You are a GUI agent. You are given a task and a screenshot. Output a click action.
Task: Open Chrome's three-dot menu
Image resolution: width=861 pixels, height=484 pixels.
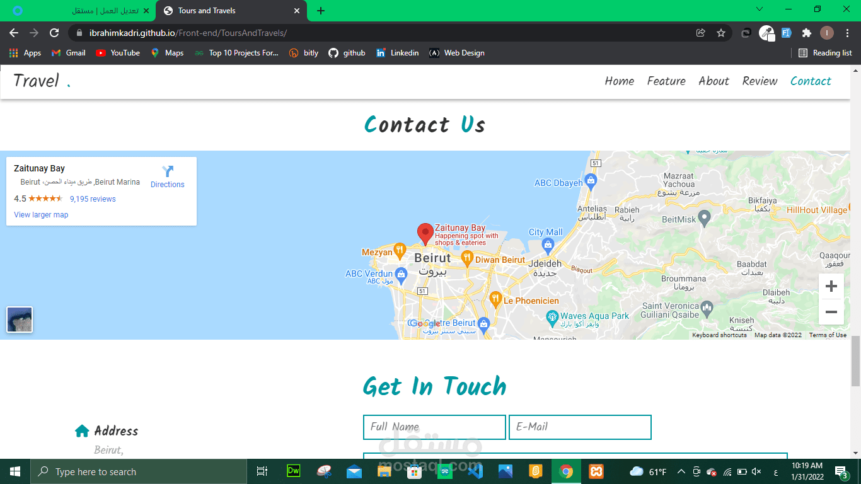[x=847, y=33]
